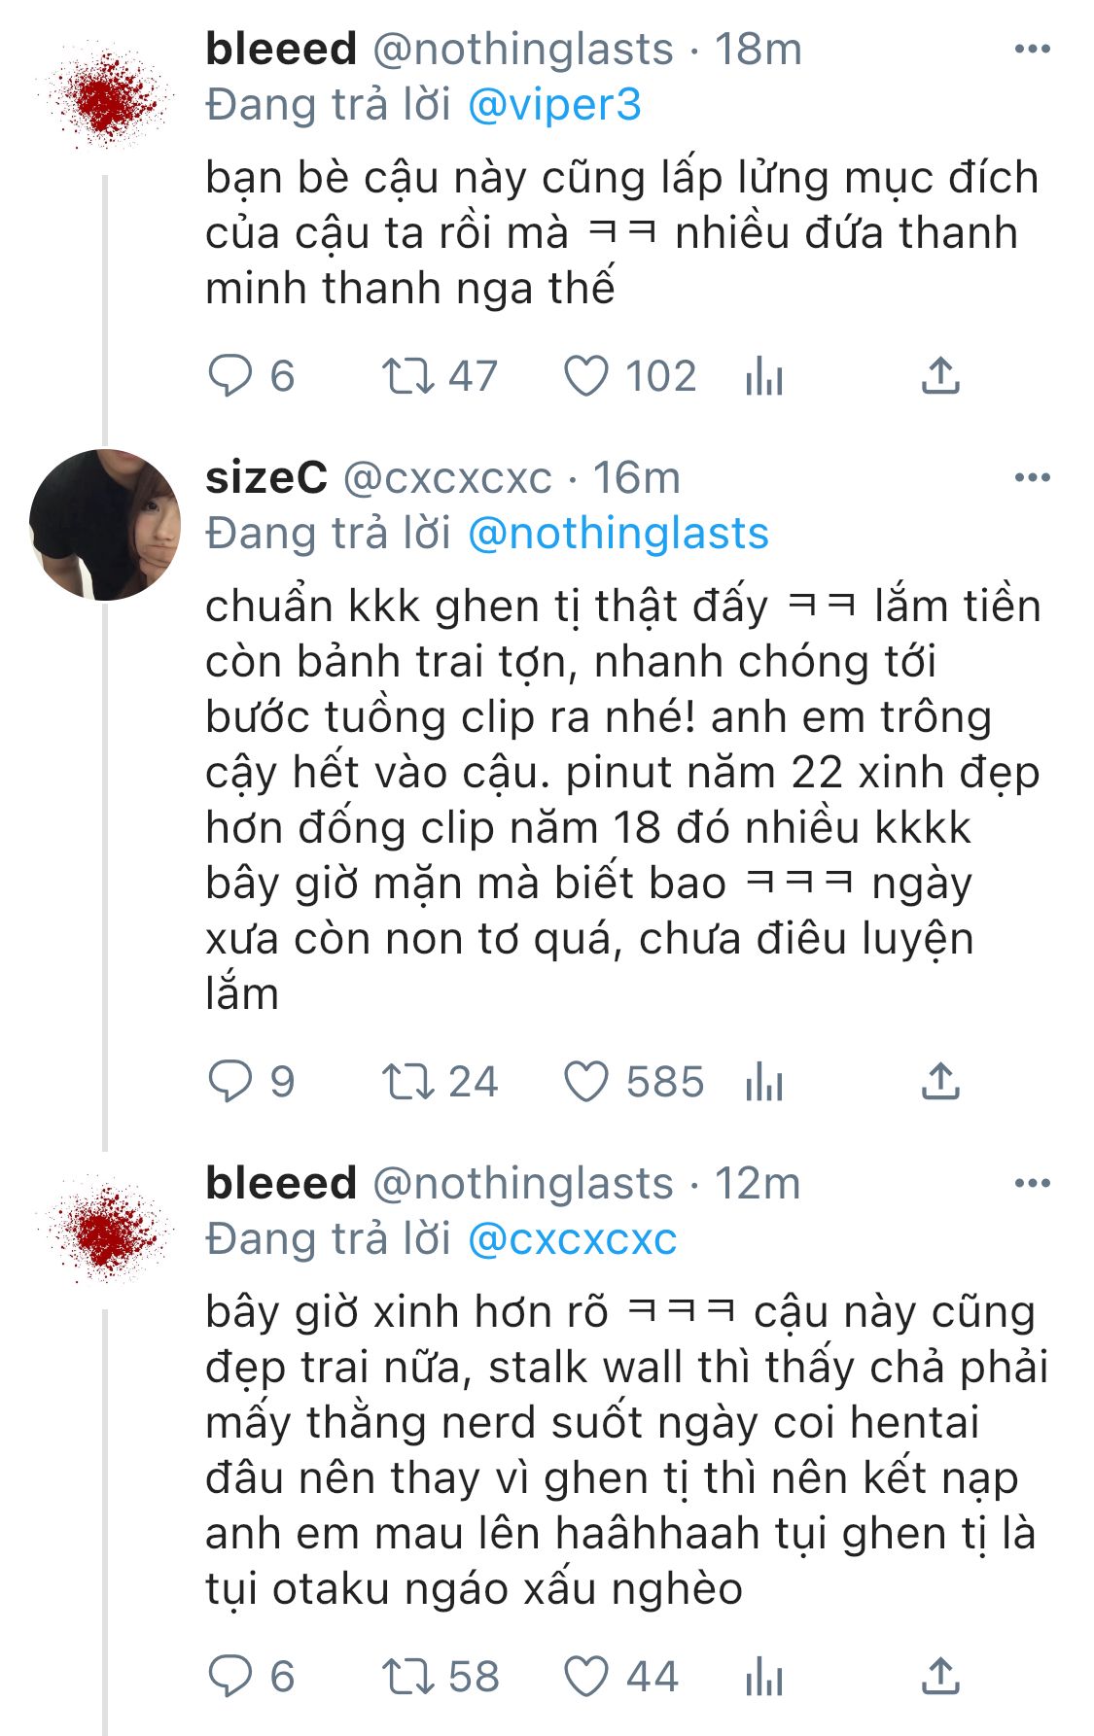Open the @viper3 mention link

coord(554,105)
